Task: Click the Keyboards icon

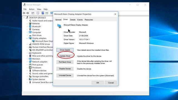Action: coord(30,53)
